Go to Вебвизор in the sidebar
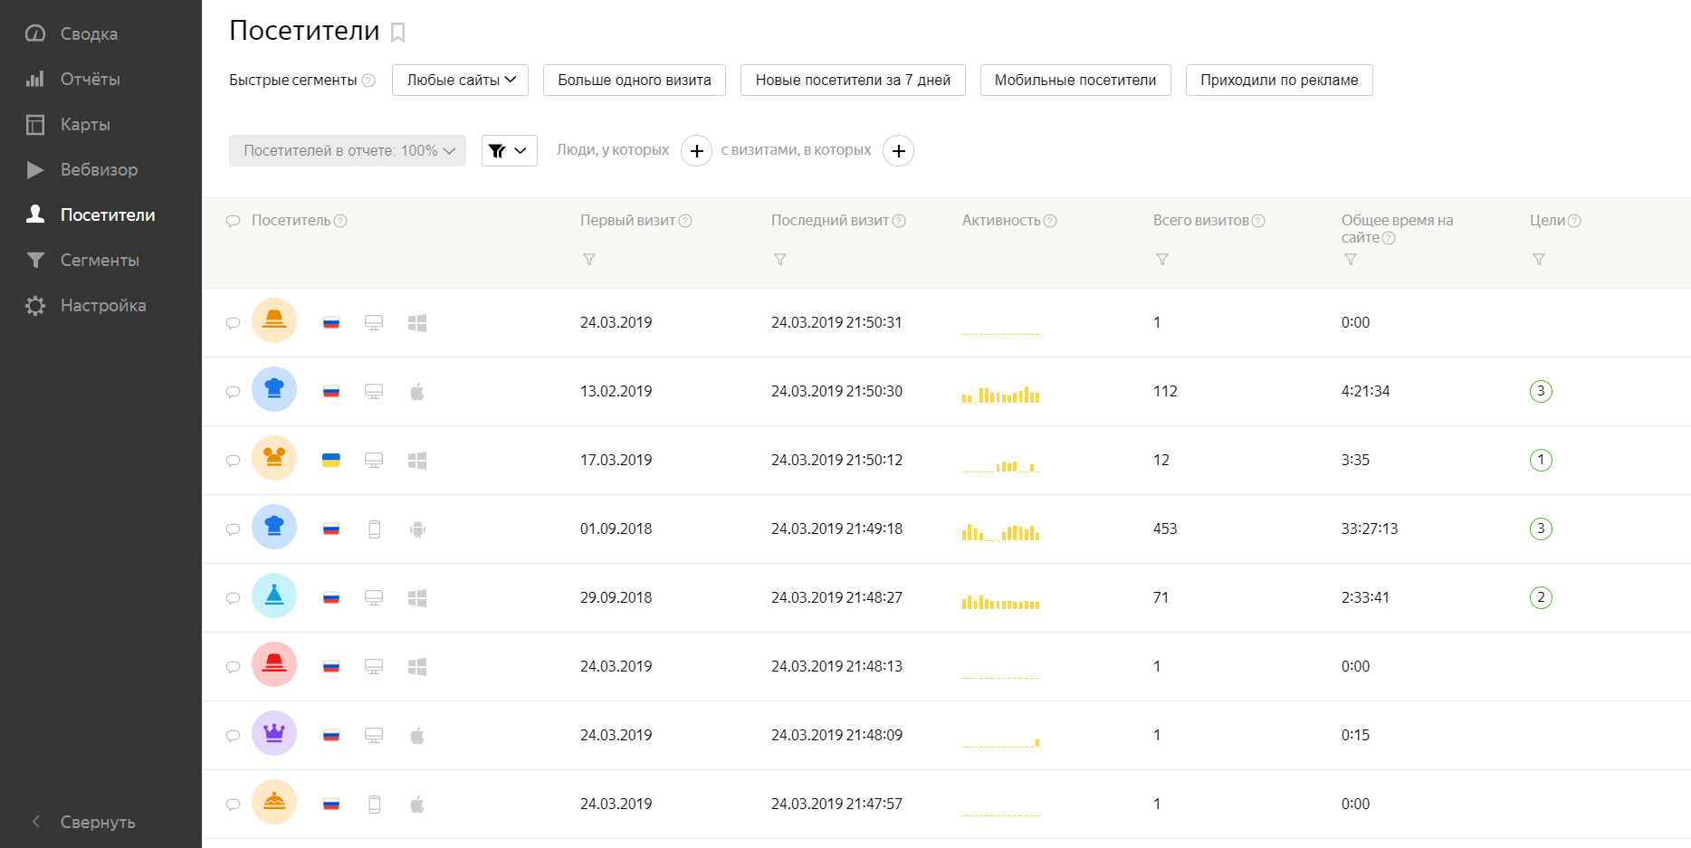The image size is (1691, 848). coord(99,169)
